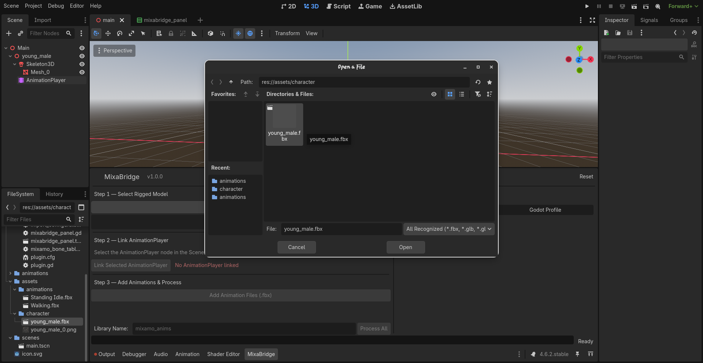Image resolution: width=703 pixels, height=363 pixels.
Task: Refresh the current path in the file dialog
Action: pyautogui.click(x=478, y=82)
